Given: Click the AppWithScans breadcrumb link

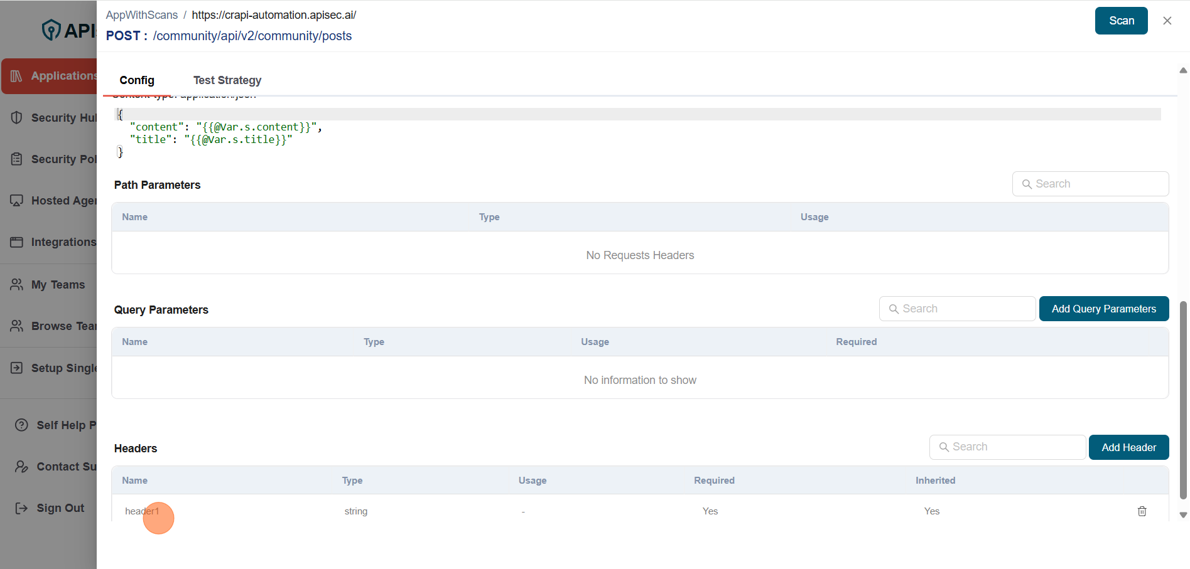Looking at the screenshot, I should 141,15.
